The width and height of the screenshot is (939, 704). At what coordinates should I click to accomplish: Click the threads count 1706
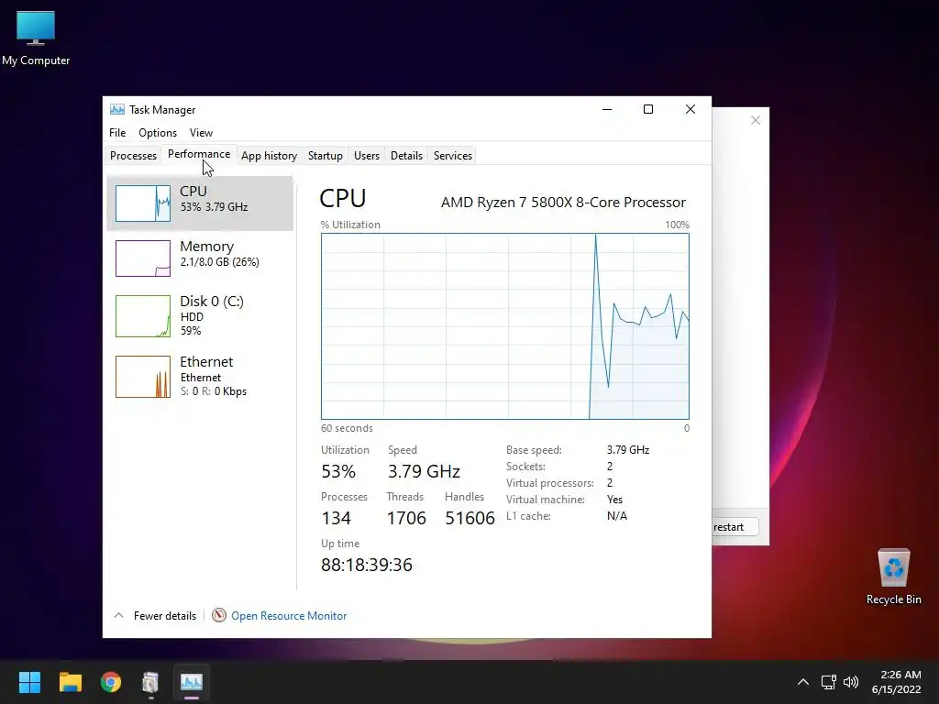406,519
